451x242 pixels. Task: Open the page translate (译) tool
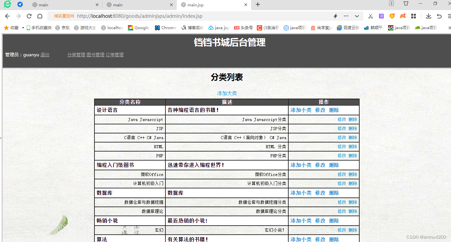[x=381, y=16]
